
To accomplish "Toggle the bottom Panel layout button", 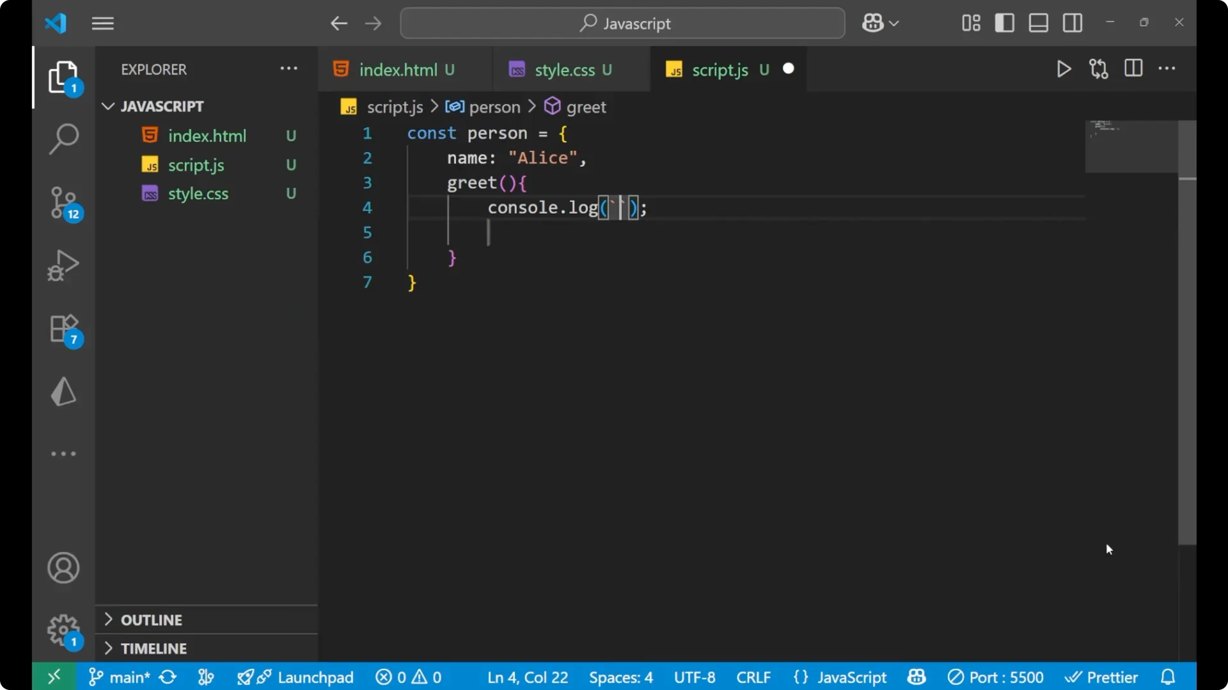I will [x=1038, y=23].
